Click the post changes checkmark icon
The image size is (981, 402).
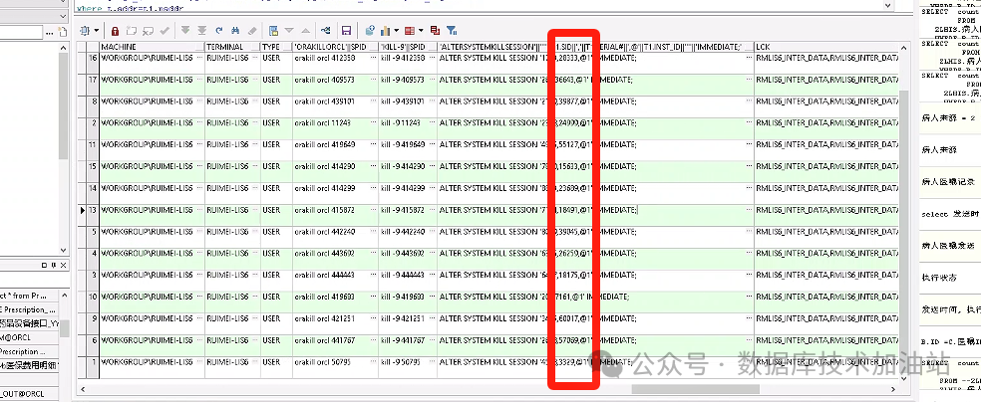[x=164, y=30]
